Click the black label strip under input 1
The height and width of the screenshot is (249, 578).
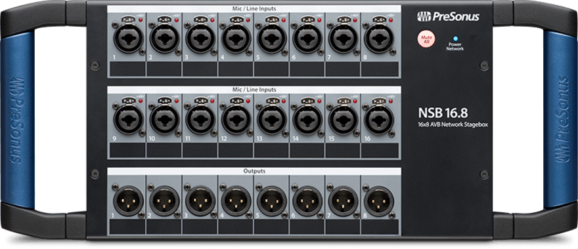127,69
